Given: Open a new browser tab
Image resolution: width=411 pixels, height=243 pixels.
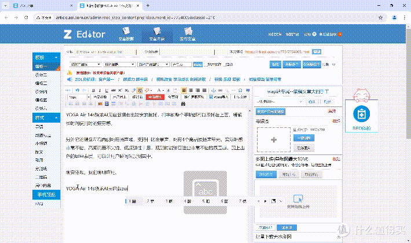Looking at the screenshot, I should tap(148, 6).
